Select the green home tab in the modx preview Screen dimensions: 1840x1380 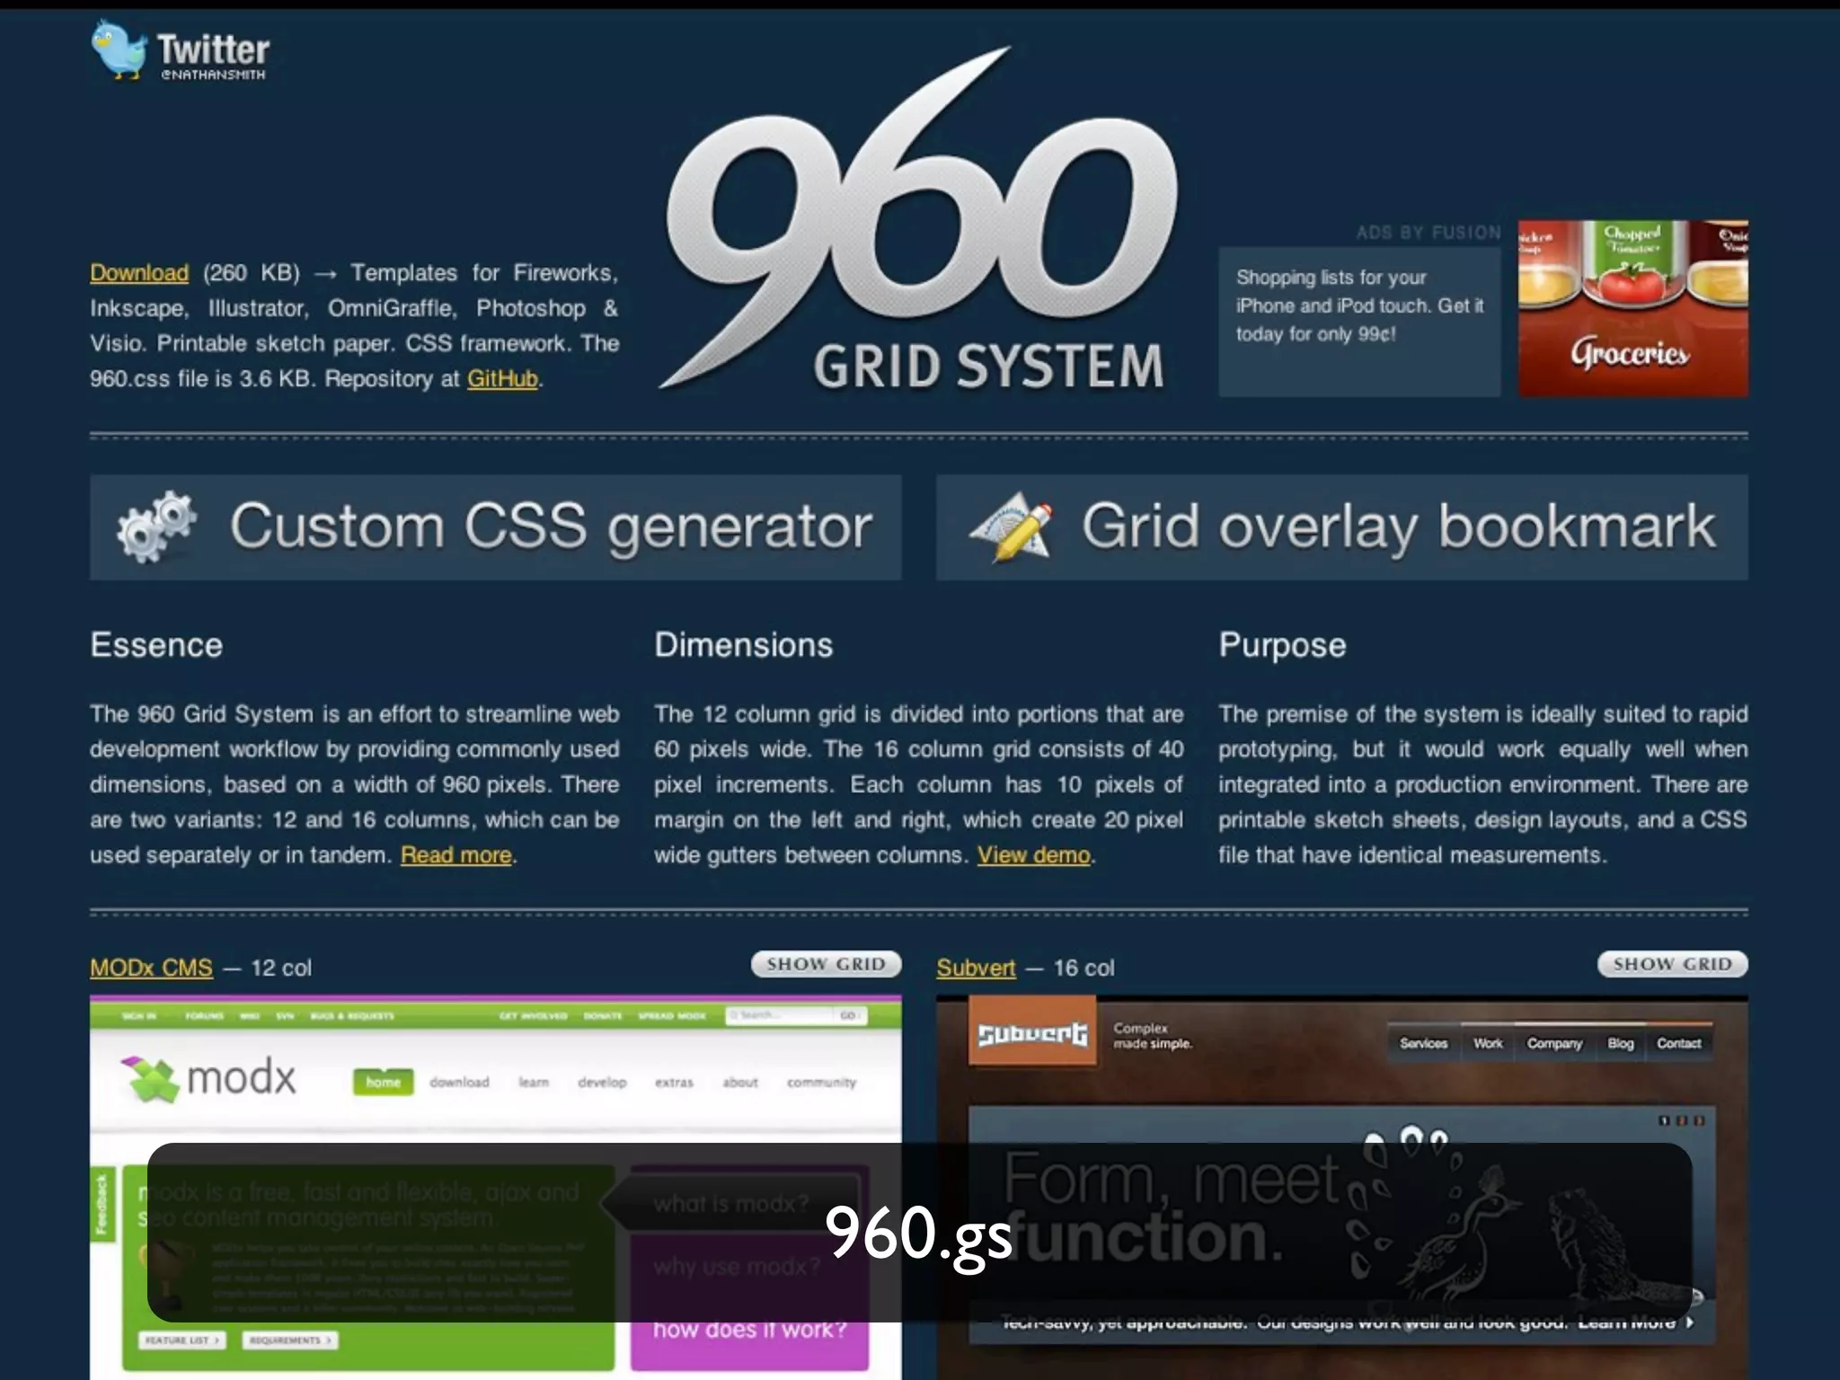pyautogui.click(x=383, y=1082)
